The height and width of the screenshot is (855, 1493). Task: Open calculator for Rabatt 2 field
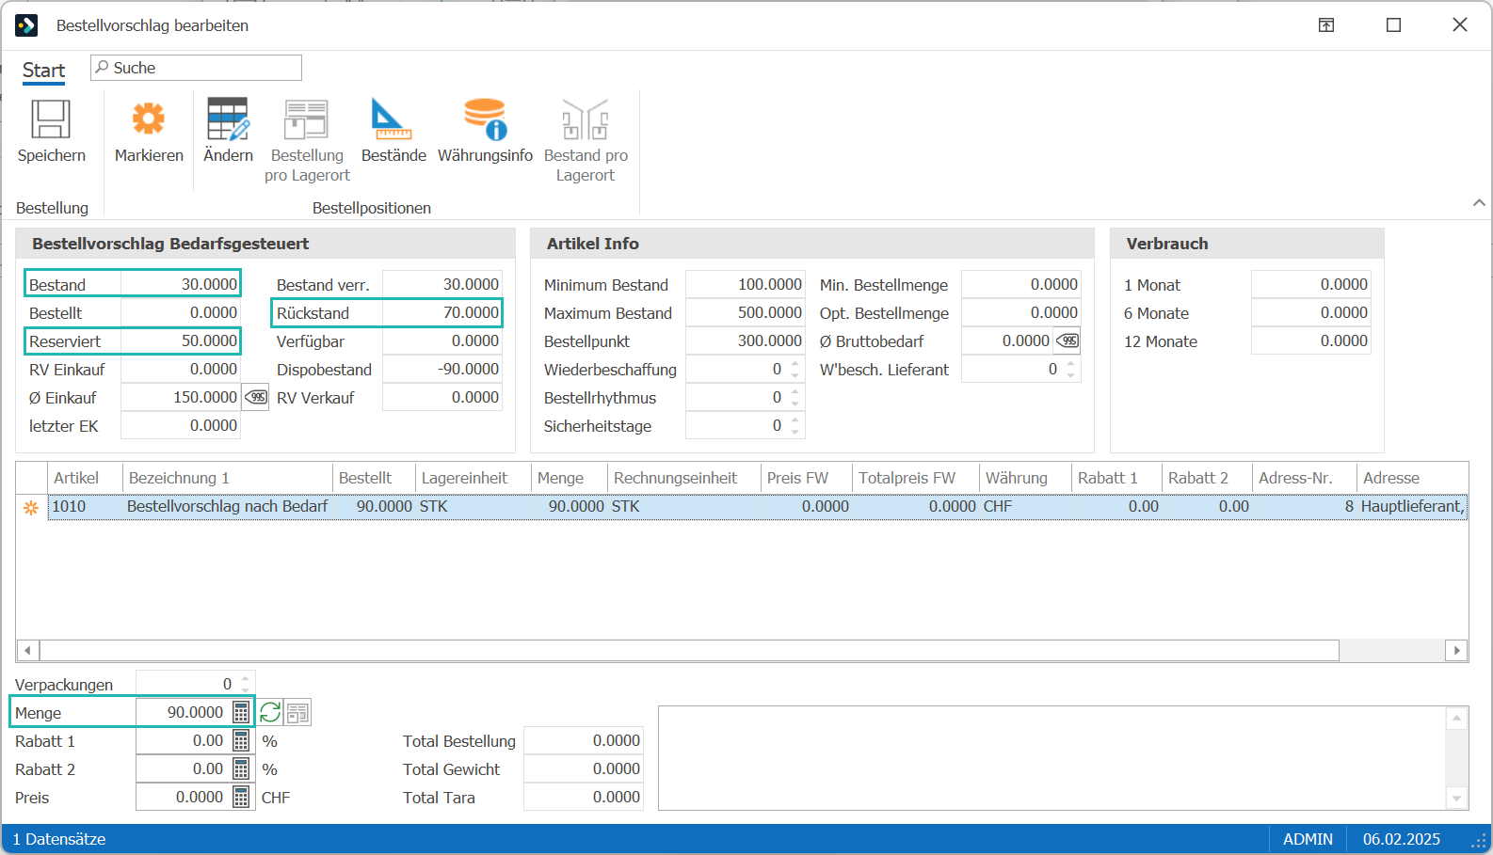click(x=241, y=768)
